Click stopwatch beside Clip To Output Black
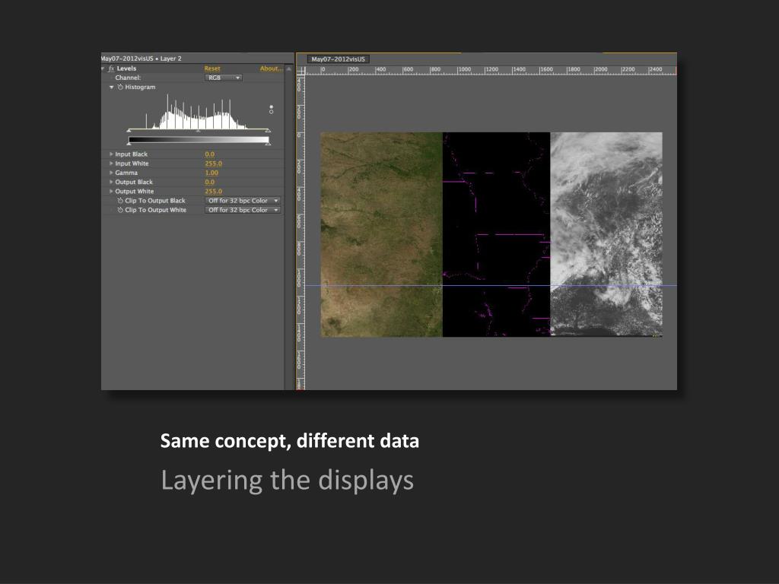 point(120,201)
